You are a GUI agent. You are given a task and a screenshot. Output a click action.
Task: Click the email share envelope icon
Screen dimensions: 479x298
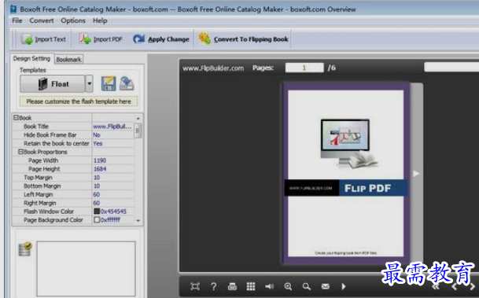[x=326, y=286]
